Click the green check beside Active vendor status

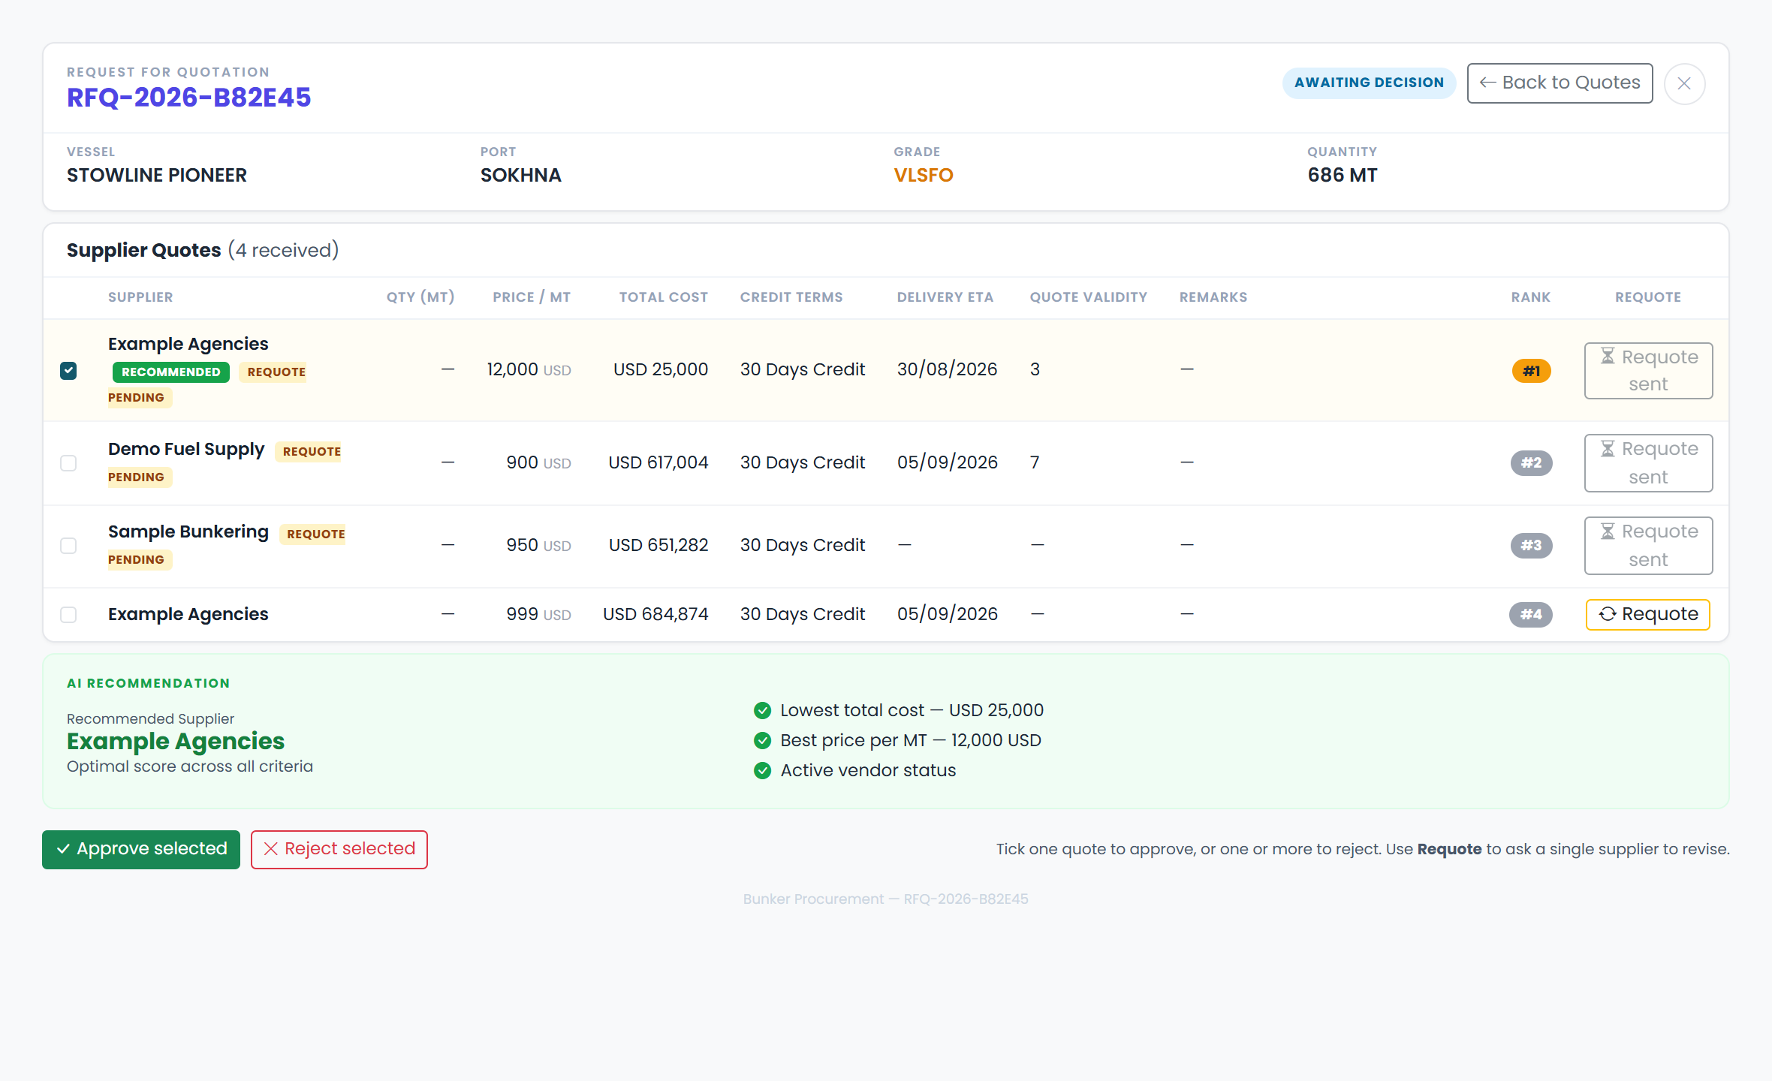(x=762, y=770)
